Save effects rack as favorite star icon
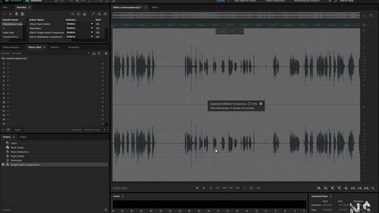 click(106, 53)
